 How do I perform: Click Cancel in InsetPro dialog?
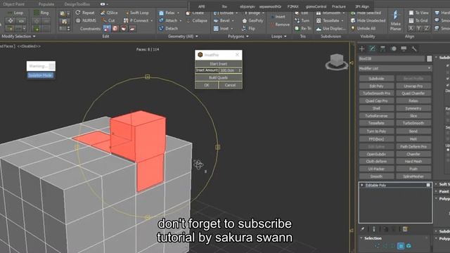tap(230, 85)
